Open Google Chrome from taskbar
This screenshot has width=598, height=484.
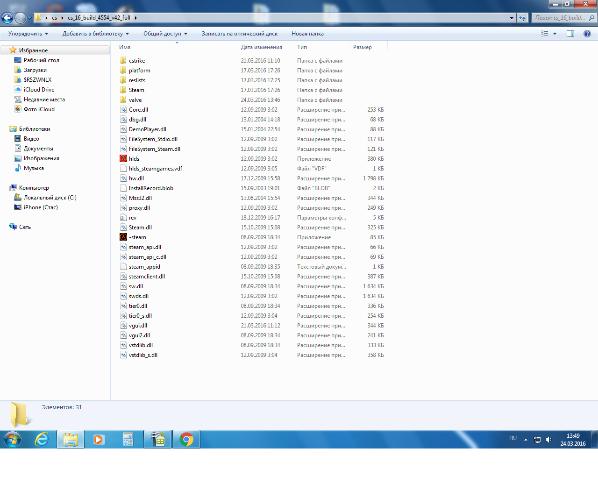tap(186, 440)
